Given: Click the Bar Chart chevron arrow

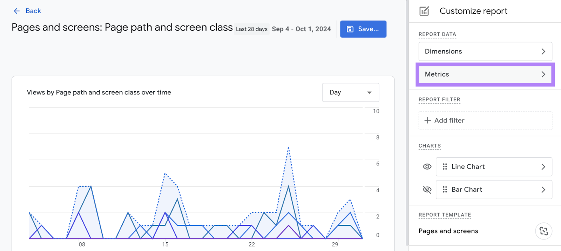Looking at the screenshot, I should tap(543, 189).
